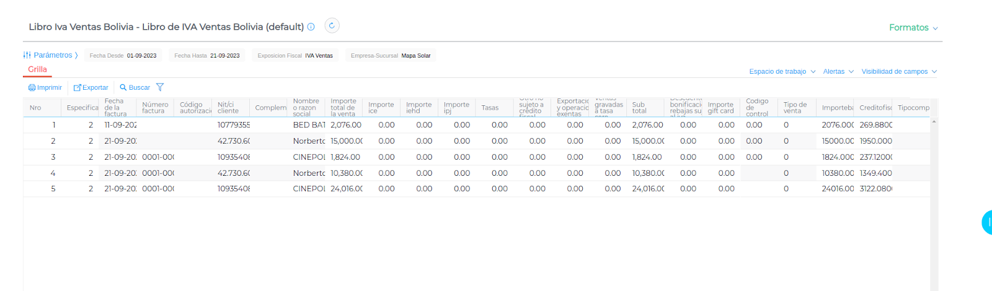Click the grid scrollbar up arrow
Image resolution: width=992 pixels, height=291 pixels.
click(x=934, y=121)
